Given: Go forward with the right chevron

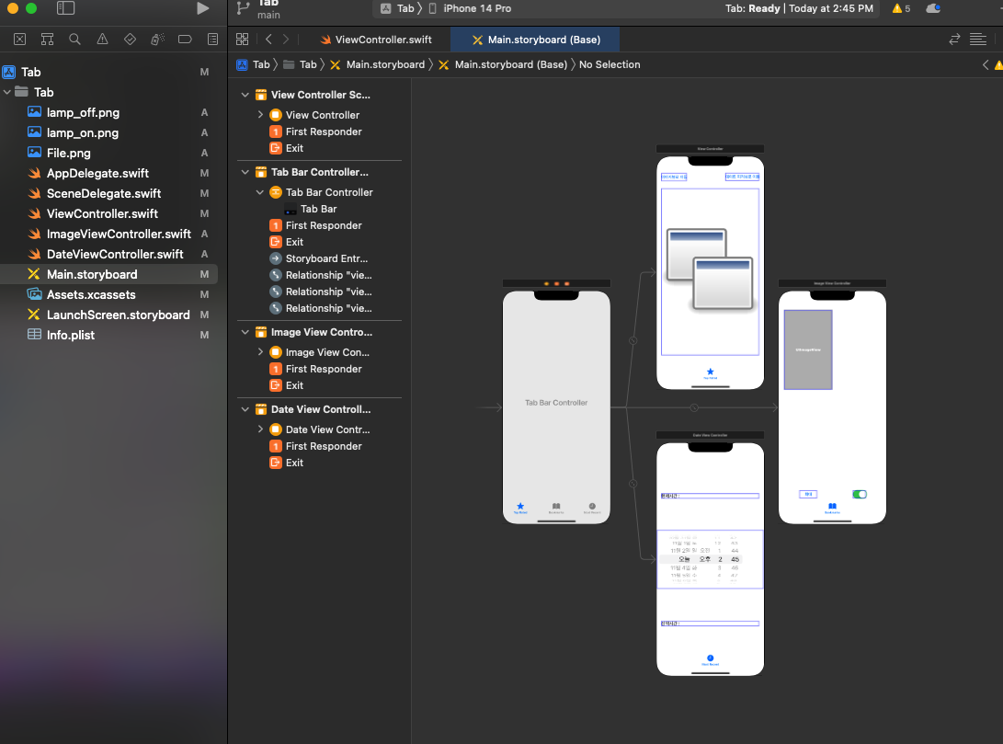Looking at the screenshot, I should point(286,39).
